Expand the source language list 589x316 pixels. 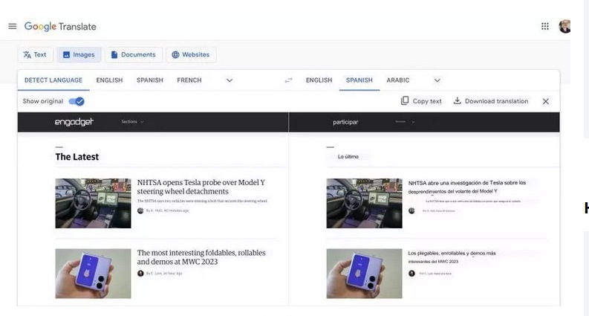tap(230, 80)
